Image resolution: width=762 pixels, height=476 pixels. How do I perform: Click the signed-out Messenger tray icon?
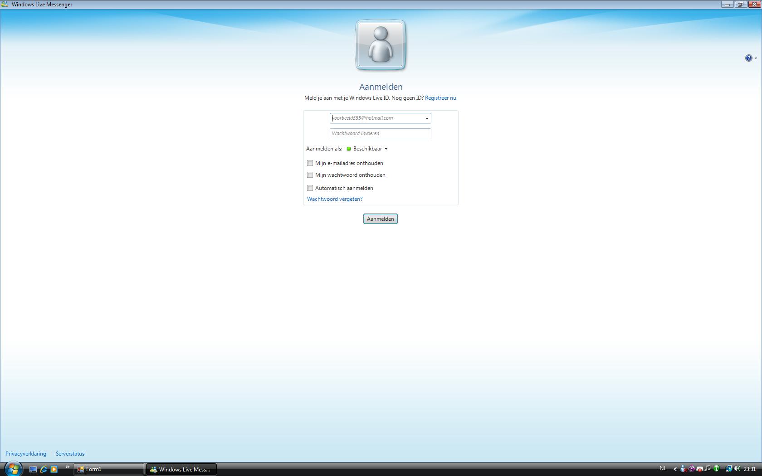(x=683, y=469)
